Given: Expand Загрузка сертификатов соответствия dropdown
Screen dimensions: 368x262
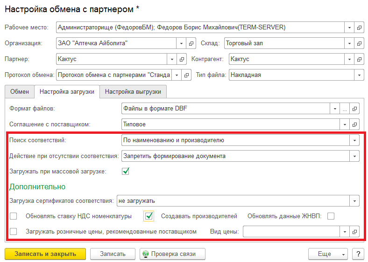Looking at the screenshot, I should (354, 201).
